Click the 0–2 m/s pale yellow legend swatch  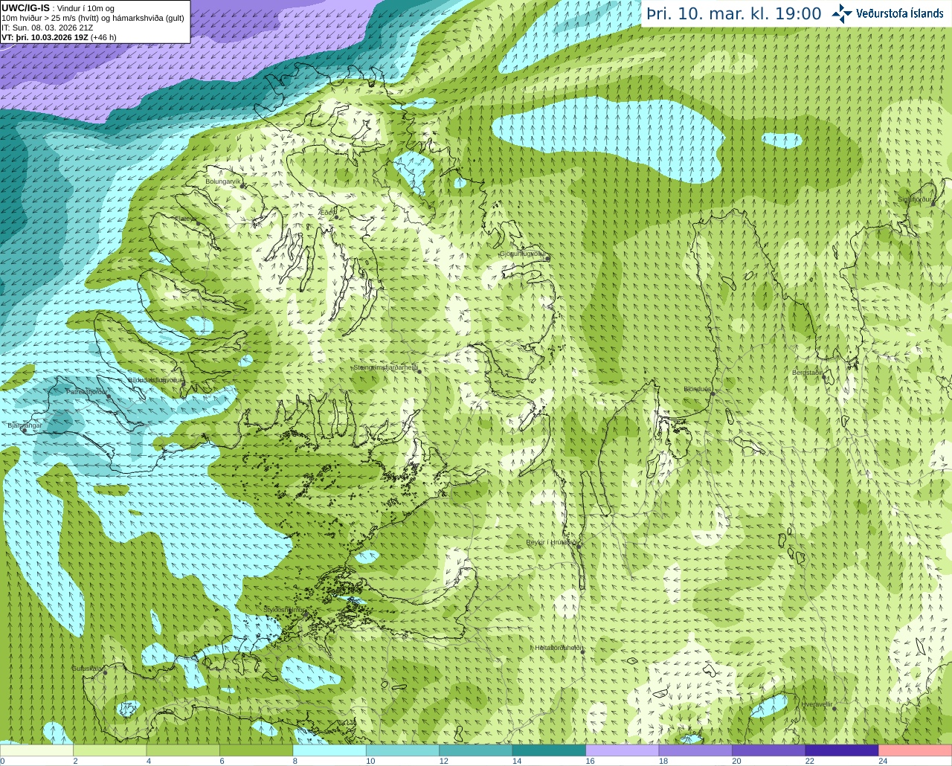(37, 750)
